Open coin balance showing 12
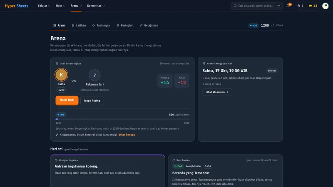333x187 pixels. (313, 6)
